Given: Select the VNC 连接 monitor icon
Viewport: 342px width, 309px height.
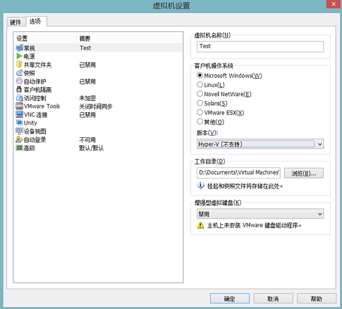Looking at the screenshot, I should click(19, 114).
